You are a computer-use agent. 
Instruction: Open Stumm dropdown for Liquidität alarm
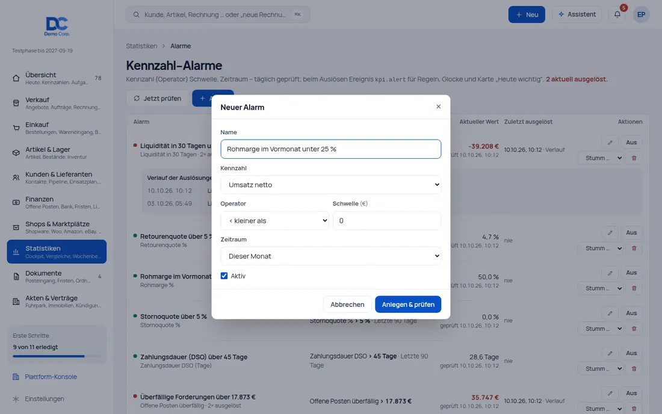pyautogui.click(x=601, y=158)
